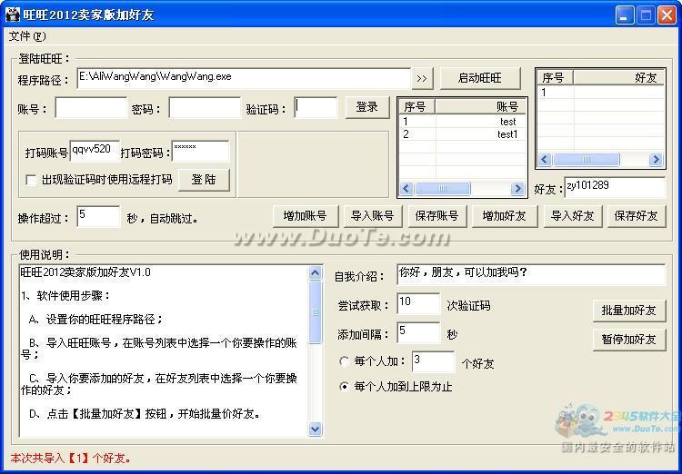Screen dimensions: 682x474
Task: Select the test1 row in account list
Action: click(461, 134)
